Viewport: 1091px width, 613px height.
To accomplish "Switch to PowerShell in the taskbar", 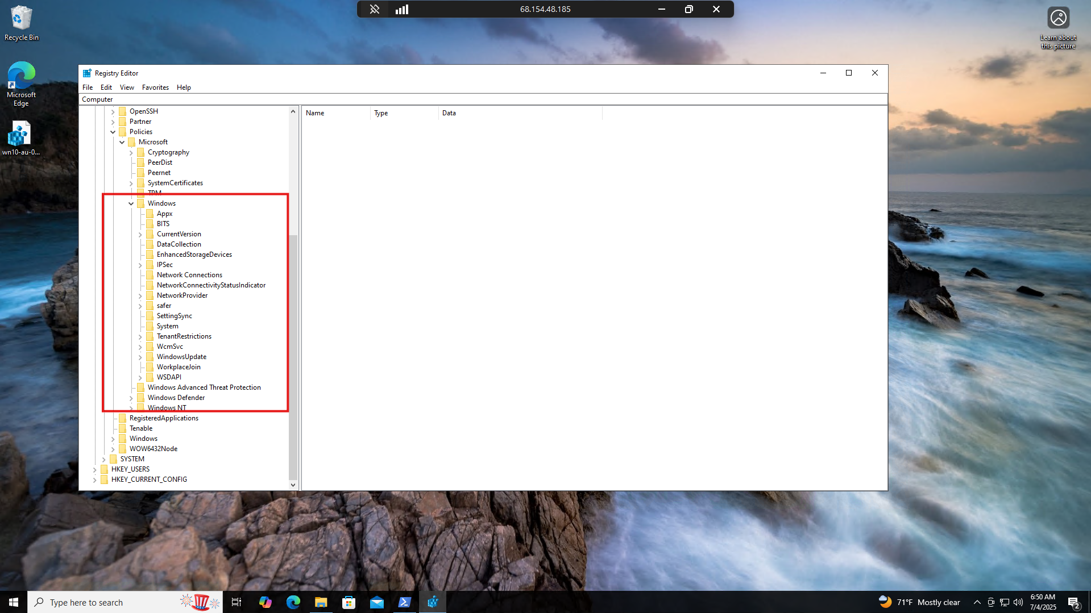I will point(404,602).
